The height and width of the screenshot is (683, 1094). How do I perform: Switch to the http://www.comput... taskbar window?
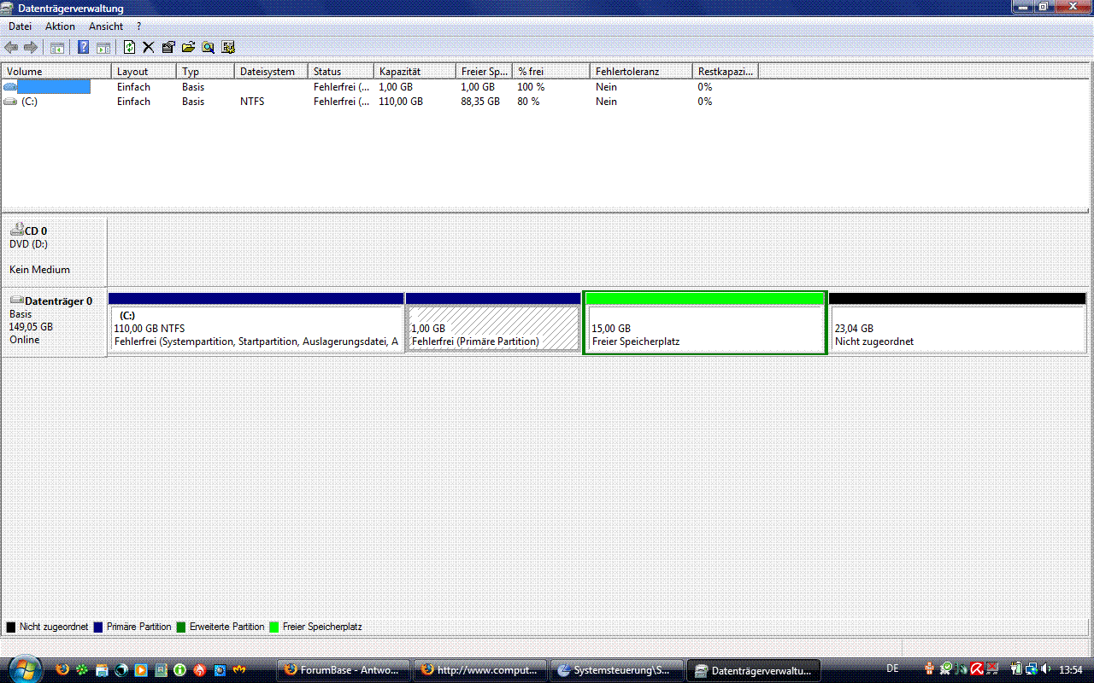(x=480, y=670)
